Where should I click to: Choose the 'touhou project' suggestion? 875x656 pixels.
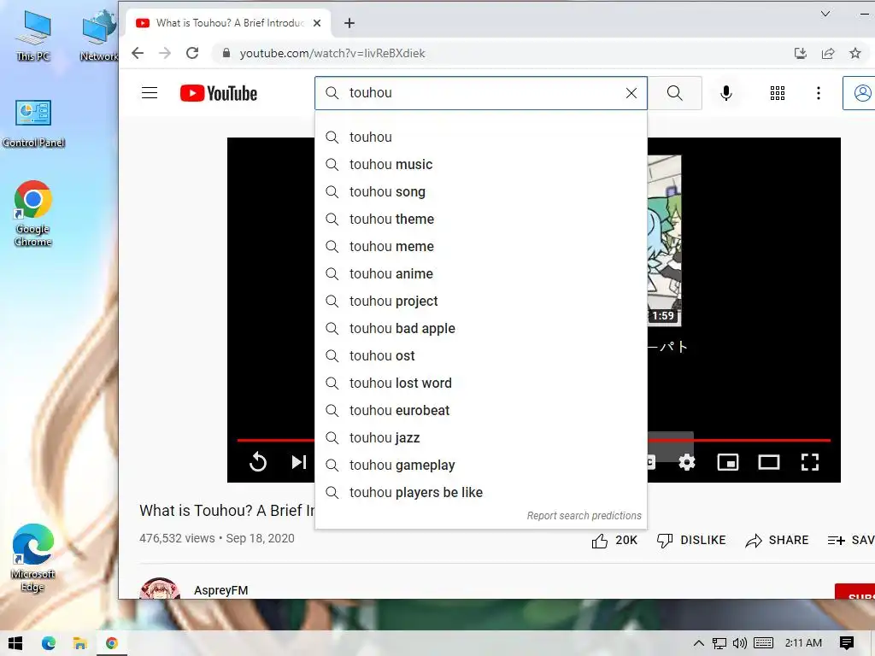481,302
